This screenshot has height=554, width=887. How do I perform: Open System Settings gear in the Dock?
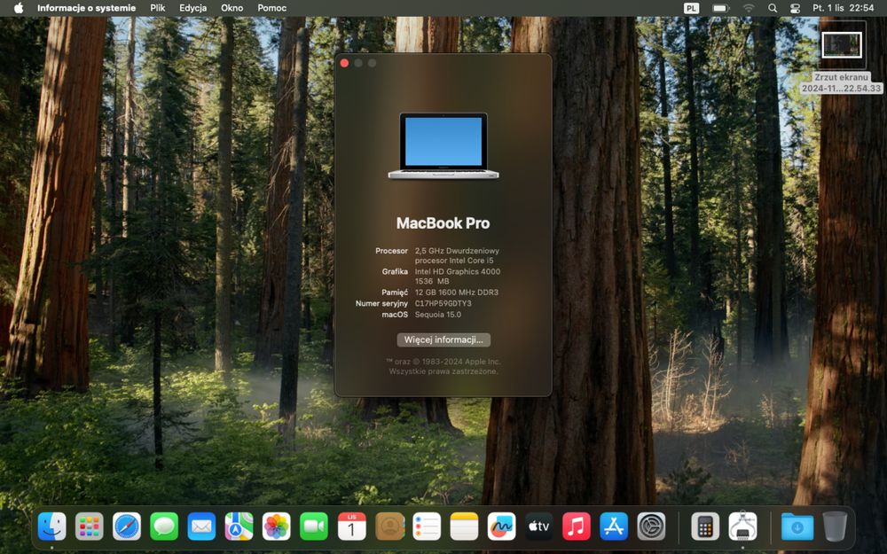[x=651, y=527]
